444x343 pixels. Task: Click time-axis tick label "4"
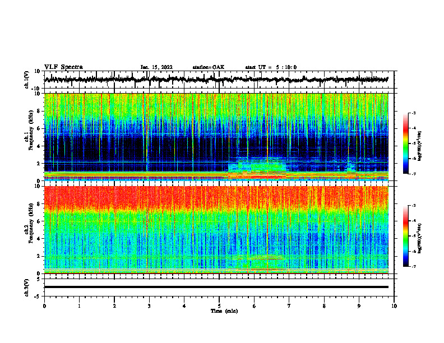click(x=184, y=306)
